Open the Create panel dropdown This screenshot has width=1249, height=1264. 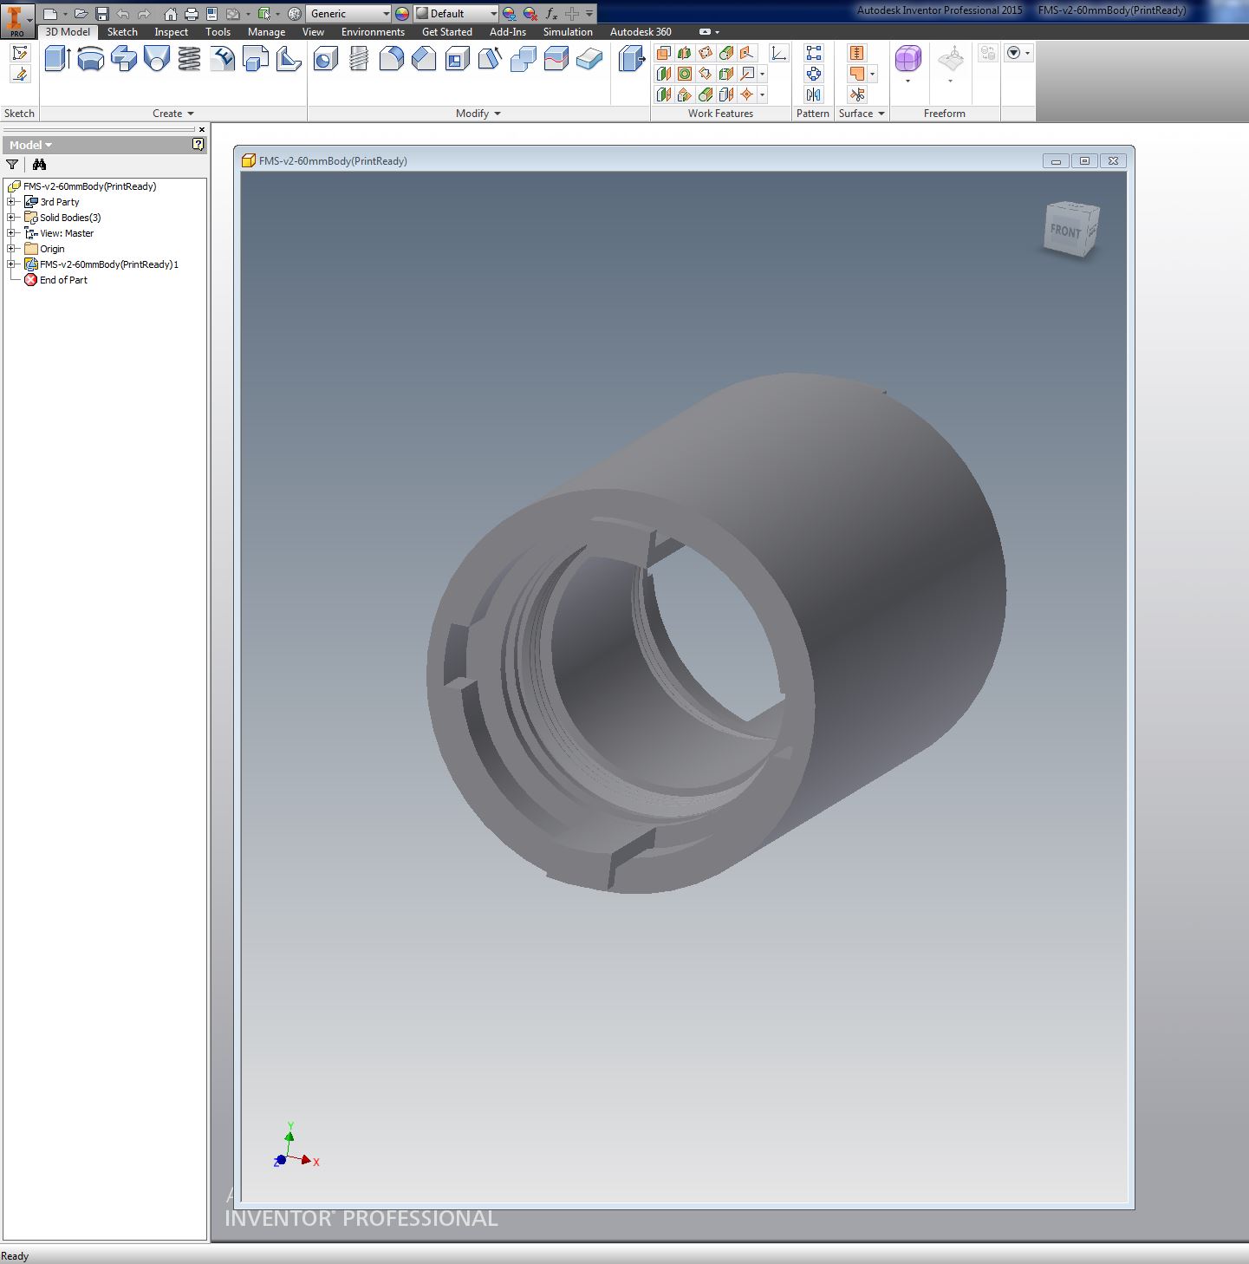click(173, 114)
